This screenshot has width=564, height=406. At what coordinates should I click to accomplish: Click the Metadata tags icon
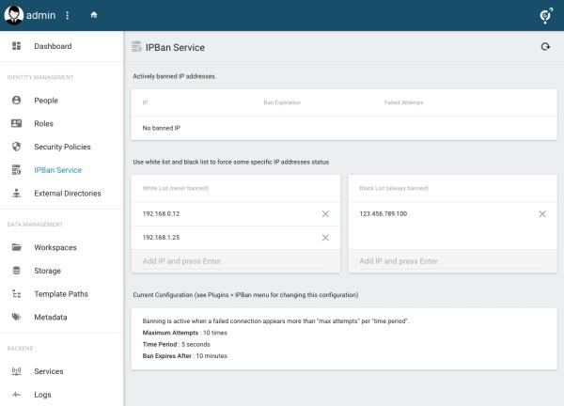coord(16,317)
